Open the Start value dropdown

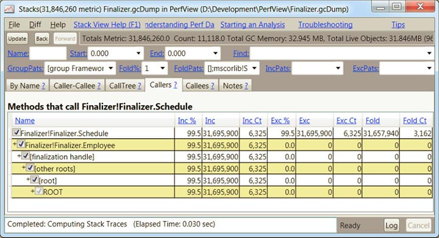pos(138,54)
